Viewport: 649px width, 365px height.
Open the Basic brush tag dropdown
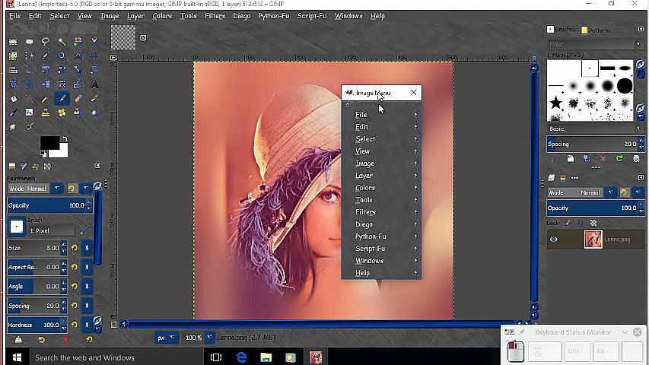coord(638,129)
